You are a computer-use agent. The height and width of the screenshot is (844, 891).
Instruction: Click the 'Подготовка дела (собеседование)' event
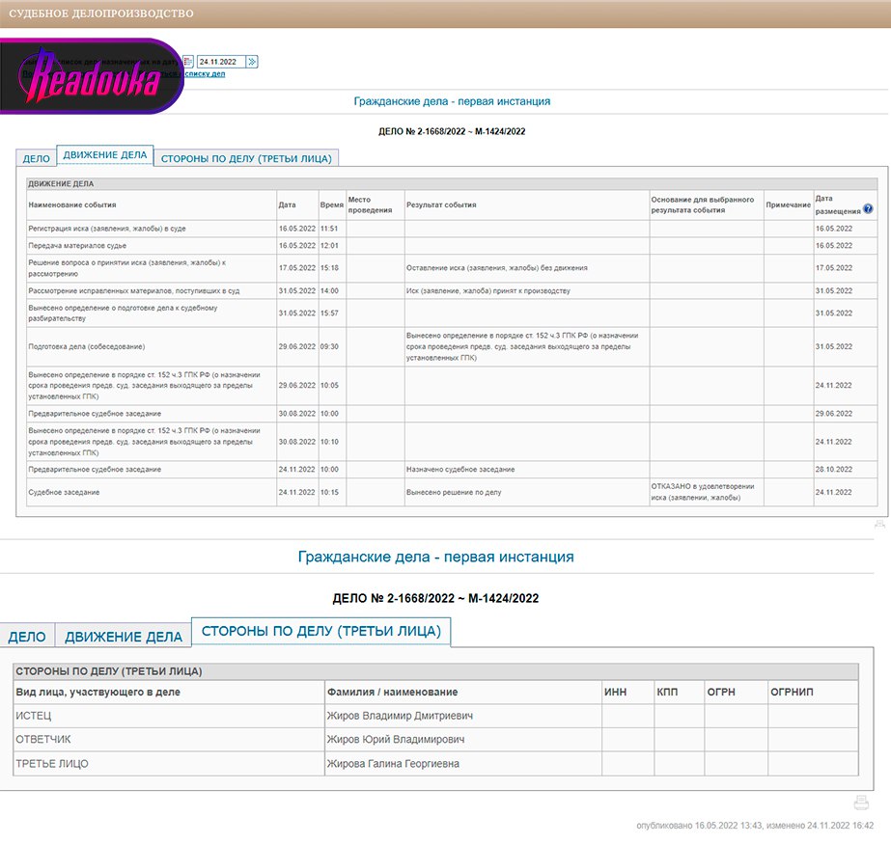86,346
